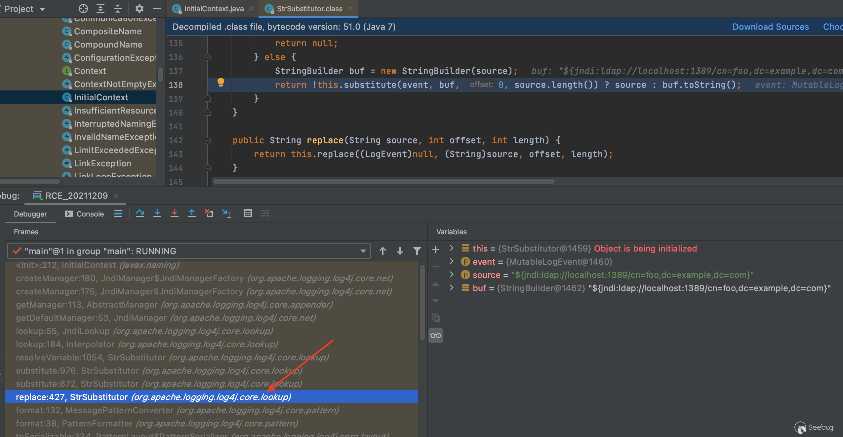Toggle fold marker at line 142
The image size is (843, 437).
tap(208, 141)
